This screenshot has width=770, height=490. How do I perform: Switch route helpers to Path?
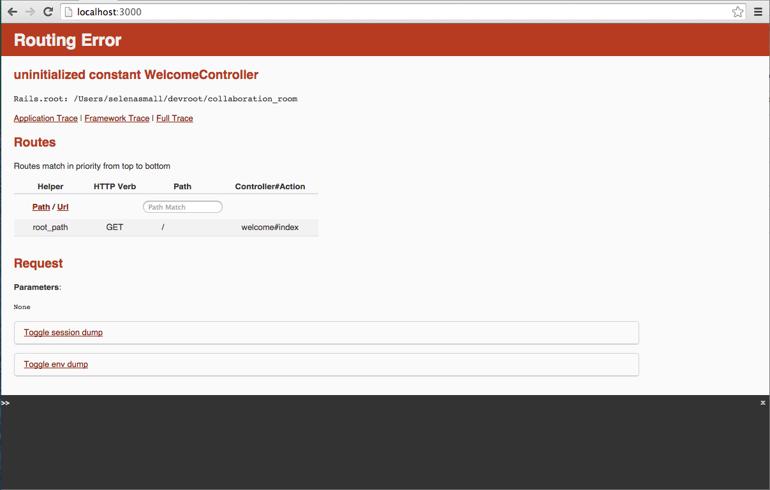[41, 207]
